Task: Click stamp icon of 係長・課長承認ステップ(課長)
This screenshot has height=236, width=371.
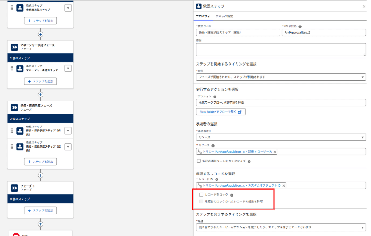Action: click(20, 147)
